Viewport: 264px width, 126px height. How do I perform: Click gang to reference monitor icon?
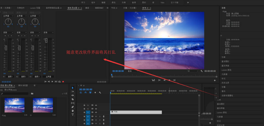(153, 80)
